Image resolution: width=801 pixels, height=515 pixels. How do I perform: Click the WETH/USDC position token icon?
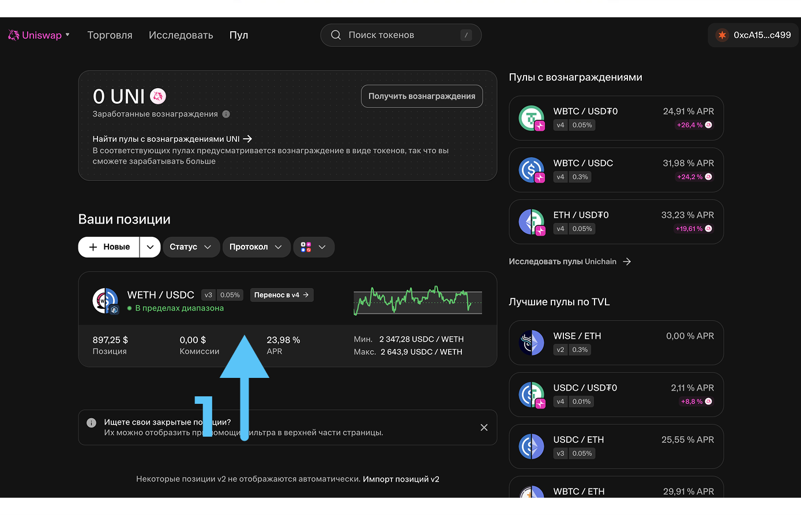coord(106,301)
